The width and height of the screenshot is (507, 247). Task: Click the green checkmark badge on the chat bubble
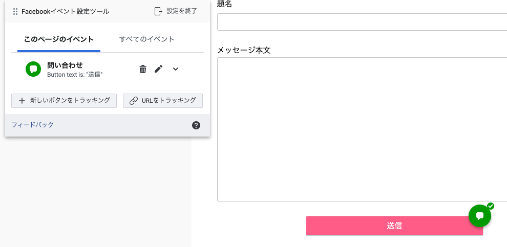pos(491,206)
